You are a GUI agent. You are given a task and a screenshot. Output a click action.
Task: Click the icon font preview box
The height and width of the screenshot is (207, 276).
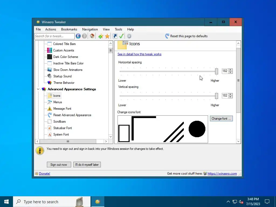(x=163, y=129)
